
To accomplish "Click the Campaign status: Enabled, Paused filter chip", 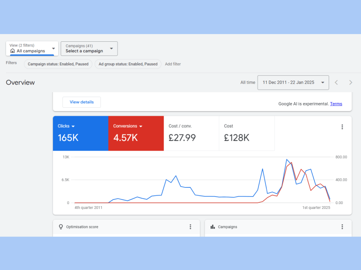I will 58,64.
